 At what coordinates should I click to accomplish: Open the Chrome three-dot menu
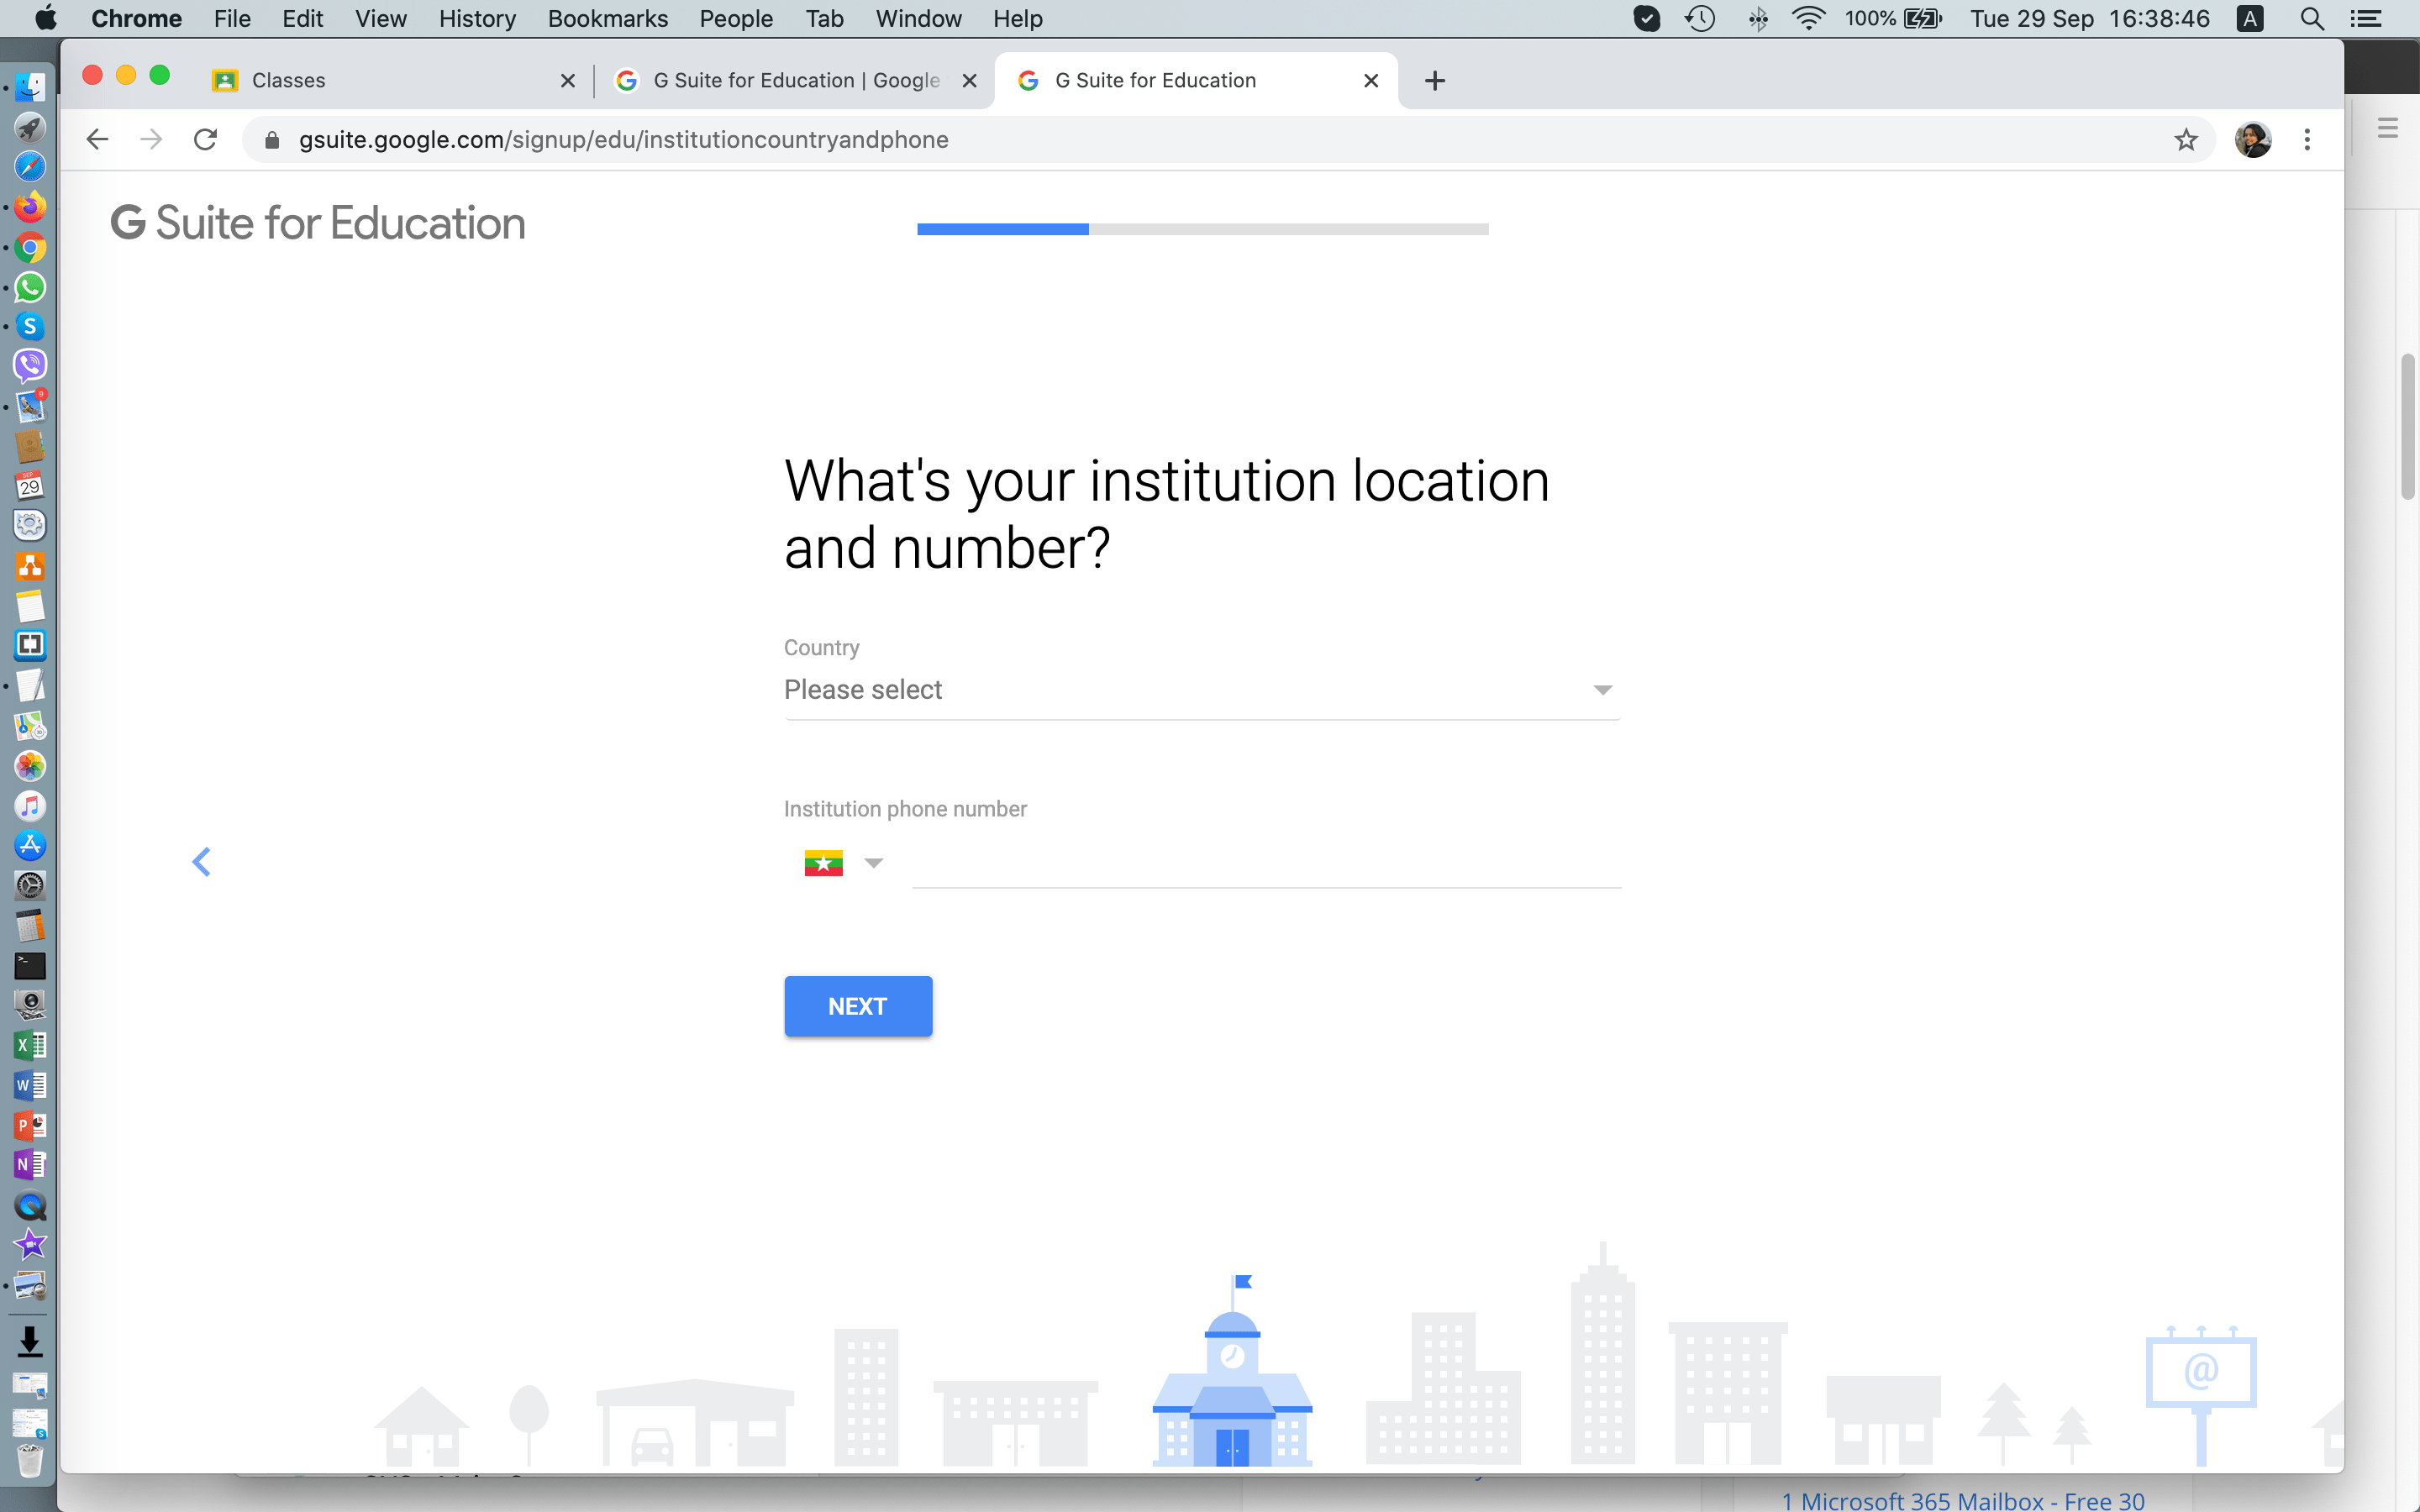click(2307, 139)
